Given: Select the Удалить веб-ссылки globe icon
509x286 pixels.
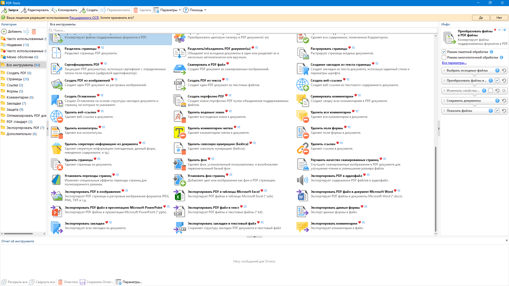Looking at the screenshot, I should 56,116.
